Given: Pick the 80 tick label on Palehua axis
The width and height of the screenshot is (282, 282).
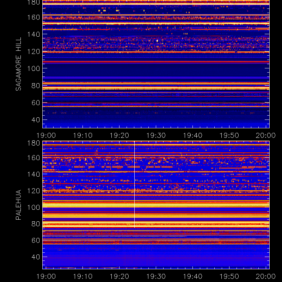Looking at the screenshot, I should pyautogui.click(x=36, y=224).
